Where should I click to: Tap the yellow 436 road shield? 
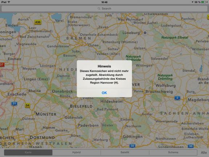[x=38, y=22]
